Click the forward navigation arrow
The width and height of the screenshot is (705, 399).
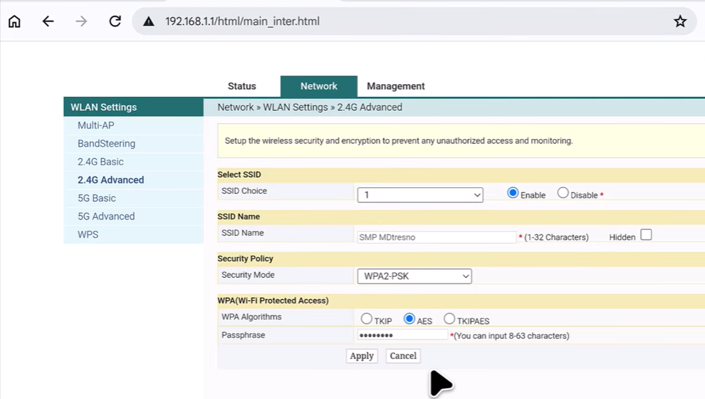pyautogui.click(x=81, y=21)
